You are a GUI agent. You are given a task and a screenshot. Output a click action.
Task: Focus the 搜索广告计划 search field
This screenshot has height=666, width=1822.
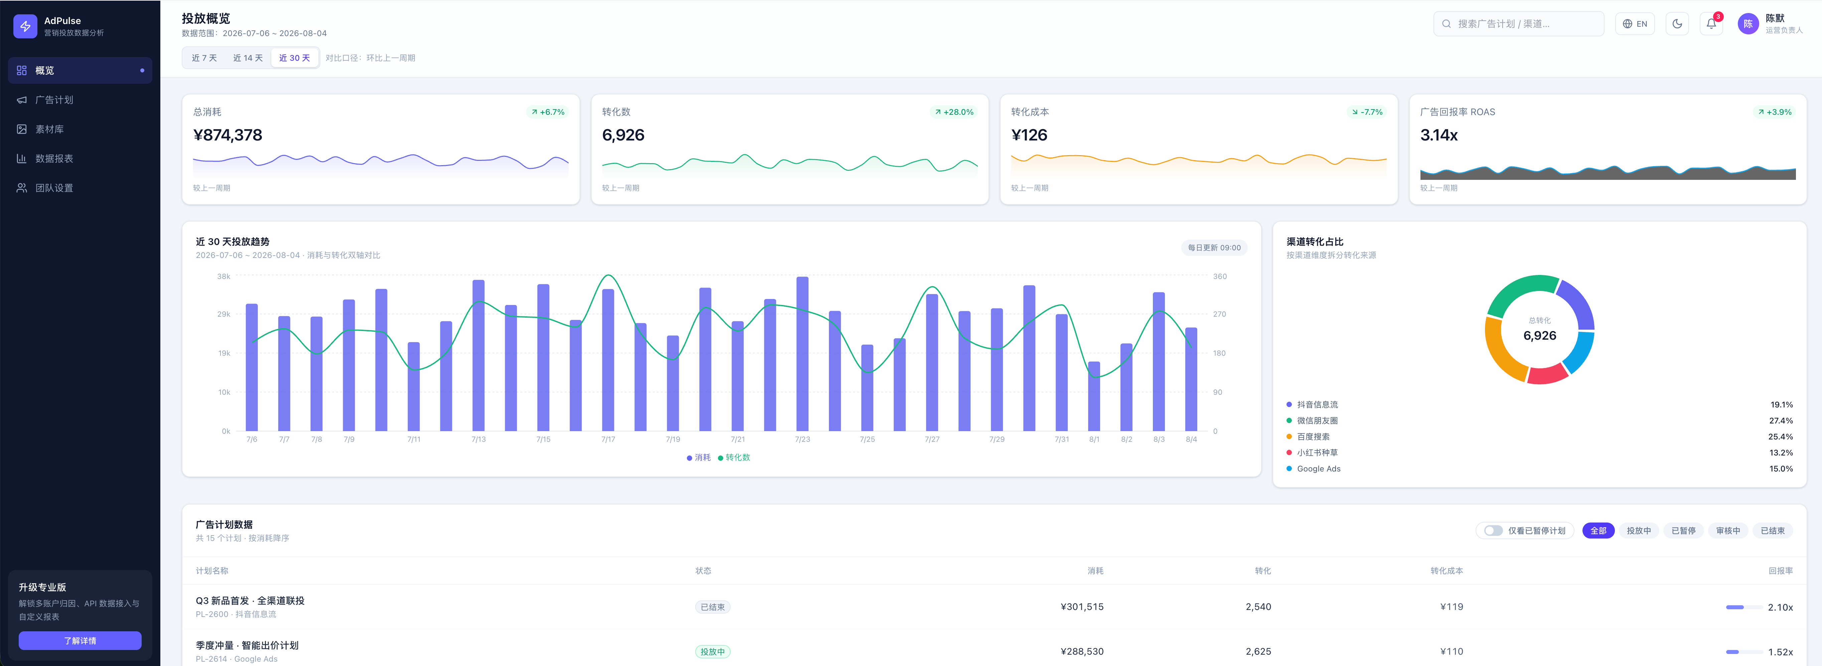pos(1519,23)
